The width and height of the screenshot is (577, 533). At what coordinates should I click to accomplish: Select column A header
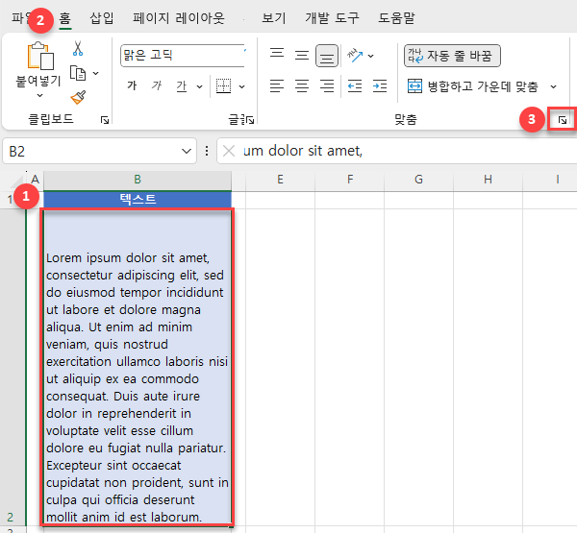click(36, 180)
